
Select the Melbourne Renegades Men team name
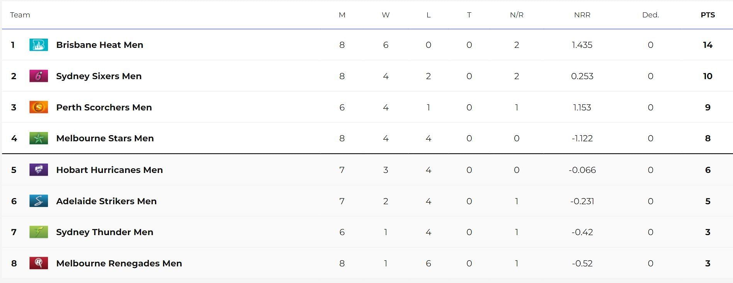point(119,263)
